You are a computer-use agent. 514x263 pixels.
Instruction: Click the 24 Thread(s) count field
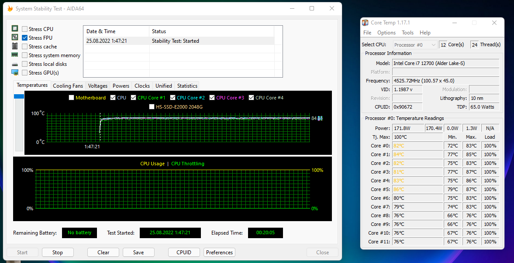coord(474,45)
